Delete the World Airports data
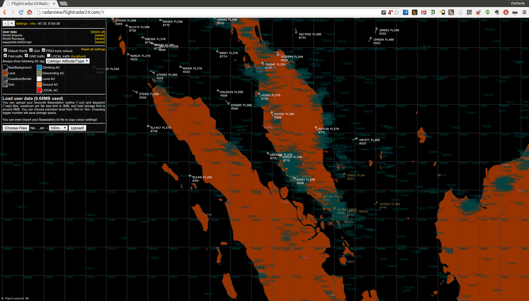 pos(100,35)
